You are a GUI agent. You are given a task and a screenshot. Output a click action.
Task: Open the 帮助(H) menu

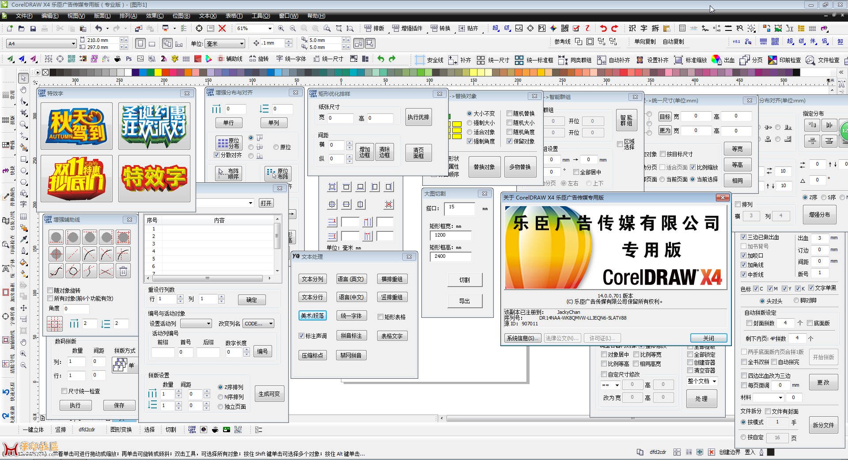tap(316, 16)
